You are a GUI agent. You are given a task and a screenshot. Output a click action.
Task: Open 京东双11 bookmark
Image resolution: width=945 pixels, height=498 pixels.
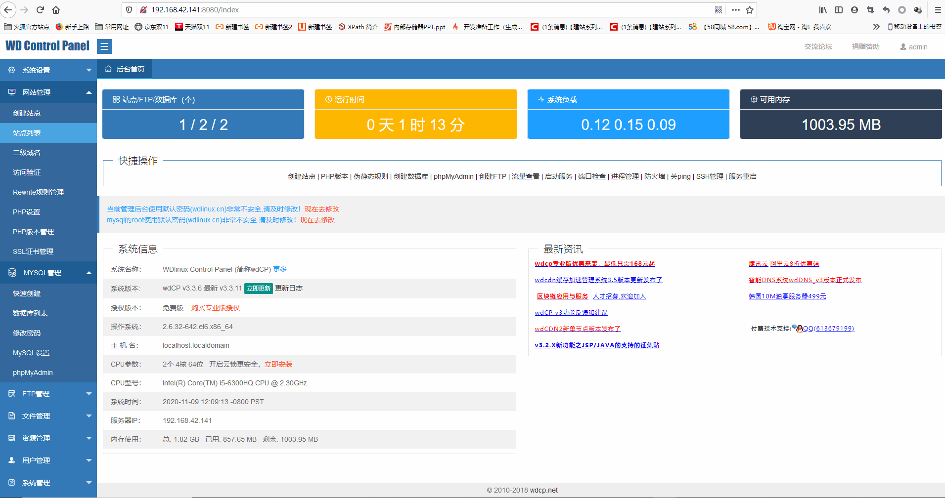(x=152, y=27)
